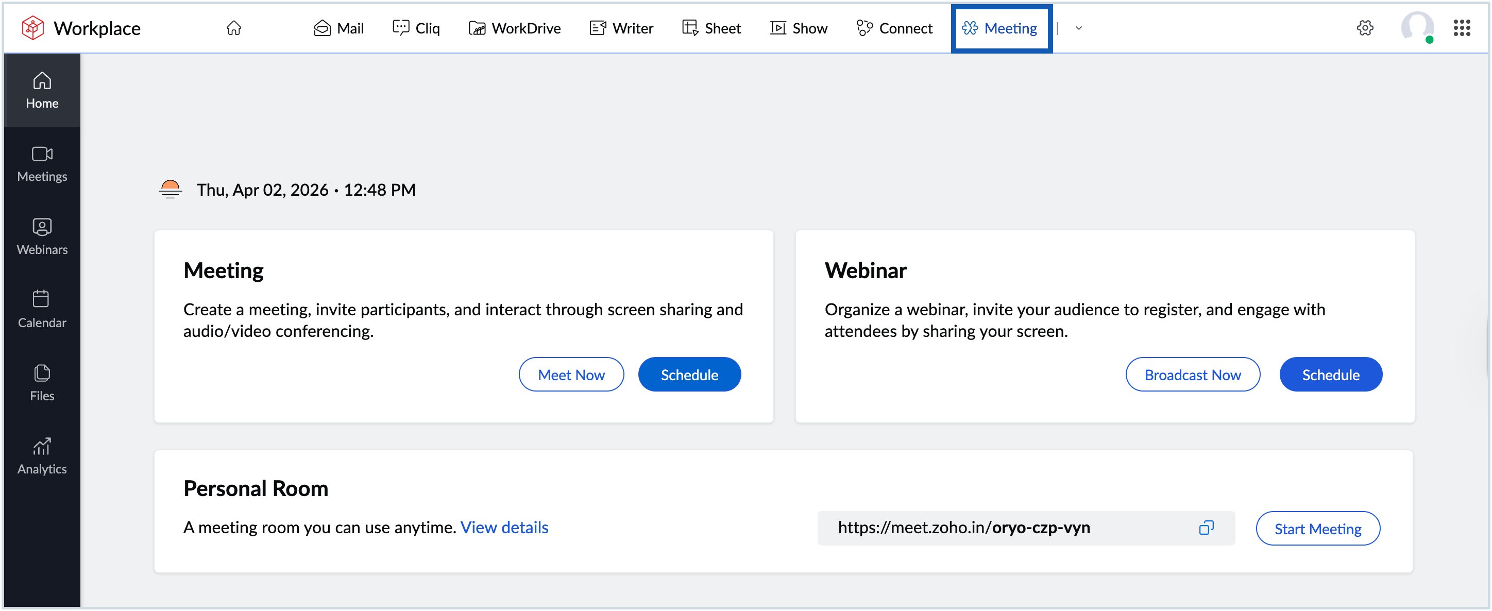The height and width of the screenshot is (611, 1492).
Task: Open Analytics from the left sidebar
Action: click(x=42, y=455)
